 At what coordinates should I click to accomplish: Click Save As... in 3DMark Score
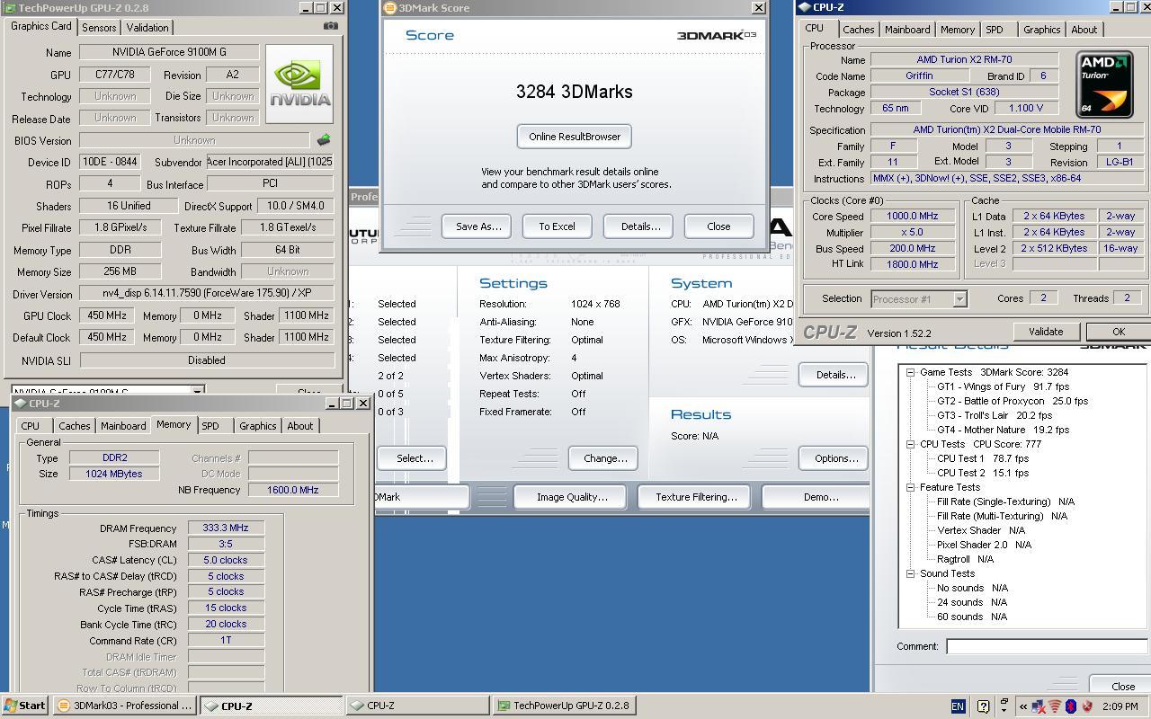477,226
